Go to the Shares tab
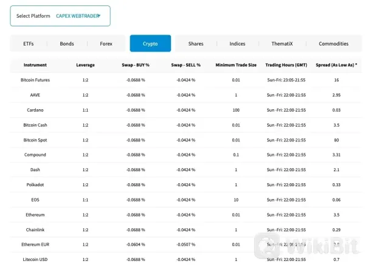Screen dimensions: 365x267 (x=196, y=44)
